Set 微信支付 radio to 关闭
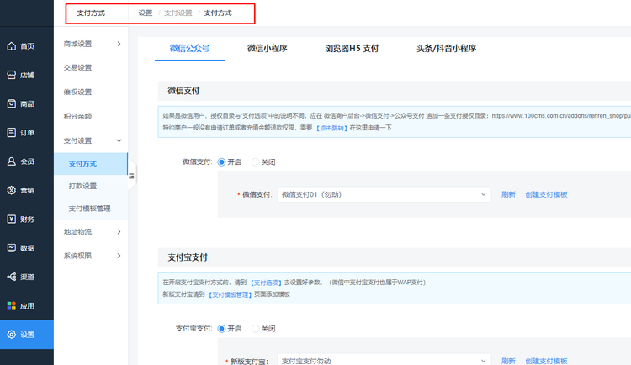This screenshot has width=631, height=365. tap(255, 162)
